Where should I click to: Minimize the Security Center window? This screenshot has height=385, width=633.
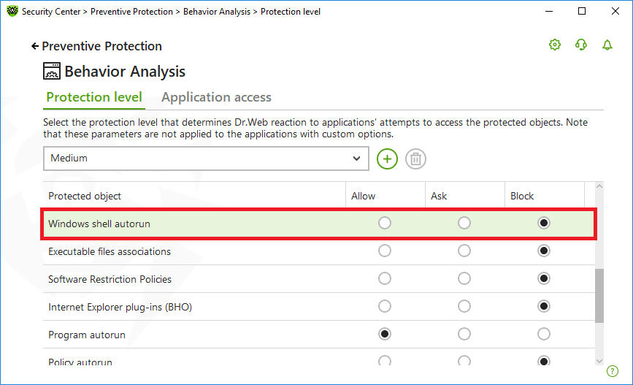click(548, 11)
